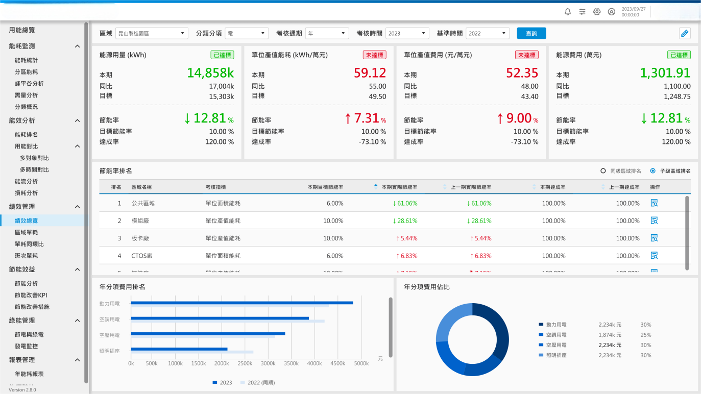The height and width of the screenshot is (394, 701).
Task: Open 年能耗報表 in sidebar
Action: pyautogui.click(x=29, y=374)
